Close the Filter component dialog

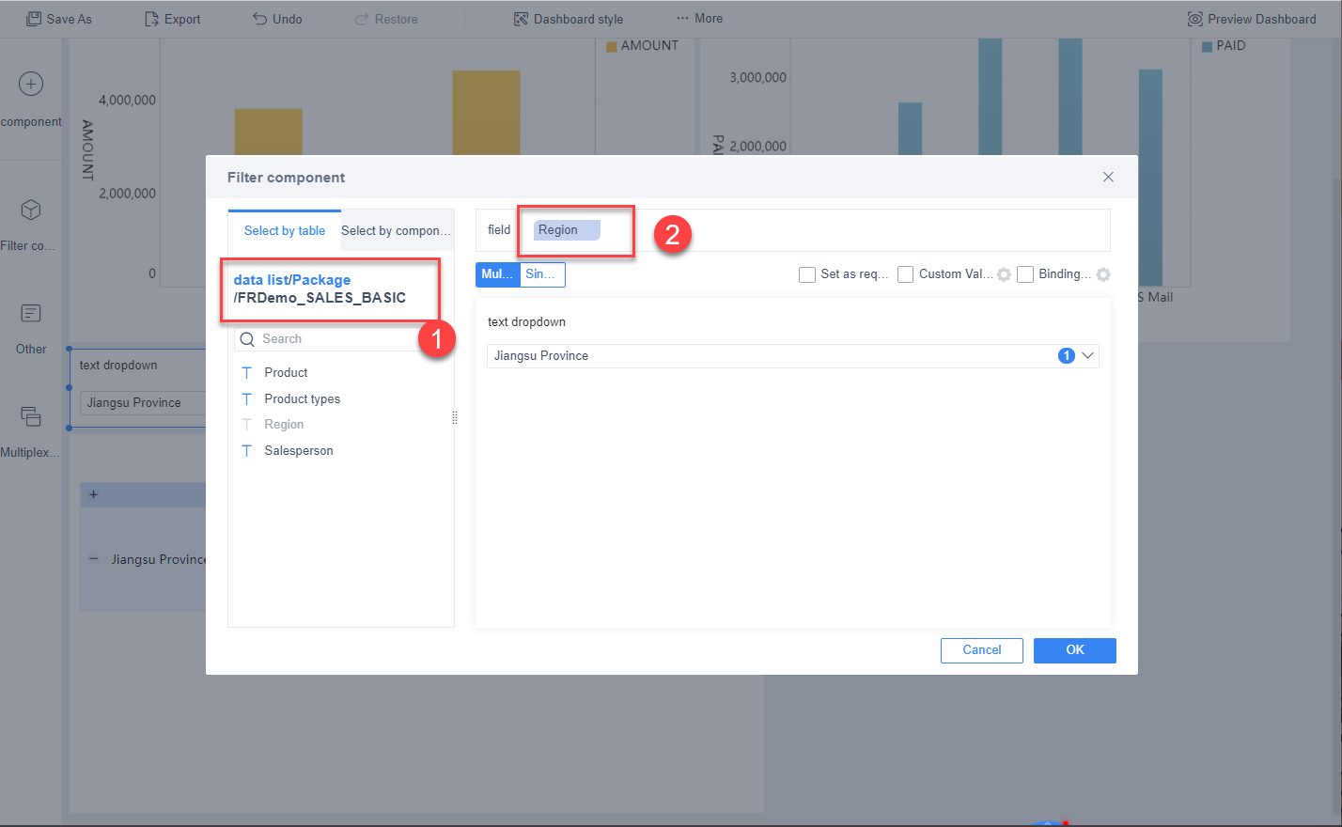(1108, 177)
